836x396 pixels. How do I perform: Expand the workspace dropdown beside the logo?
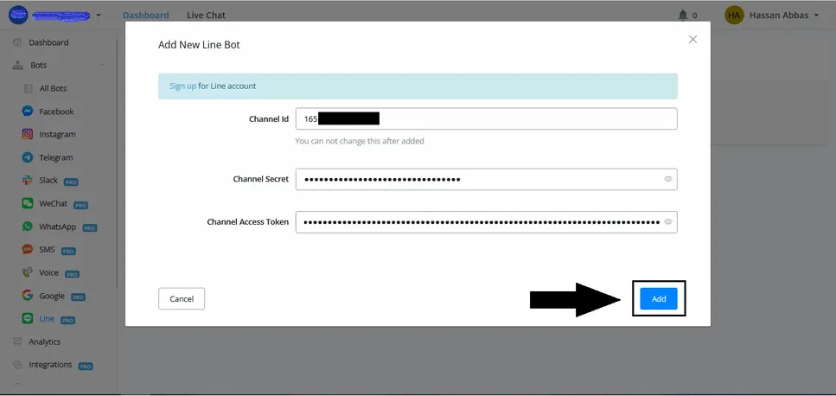pos(98,16)
